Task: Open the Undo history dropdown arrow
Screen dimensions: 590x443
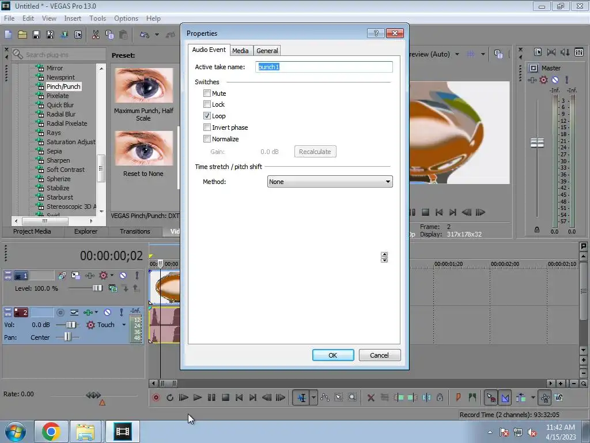Action: [x=157, y=35]
